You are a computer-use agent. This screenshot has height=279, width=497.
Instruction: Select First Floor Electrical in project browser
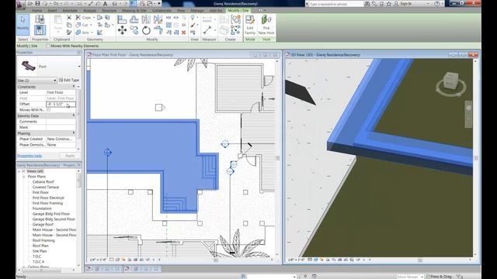tap(48, 198)
